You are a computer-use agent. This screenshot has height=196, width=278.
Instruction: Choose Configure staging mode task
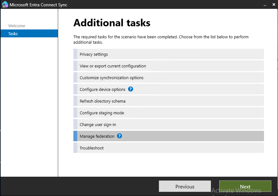tap(102, 113)
